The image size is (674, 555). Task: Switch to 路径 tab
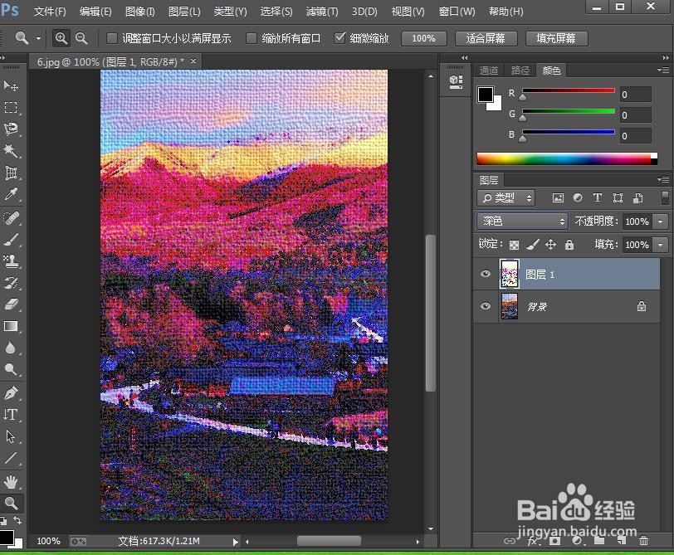(x=520, y=71)
